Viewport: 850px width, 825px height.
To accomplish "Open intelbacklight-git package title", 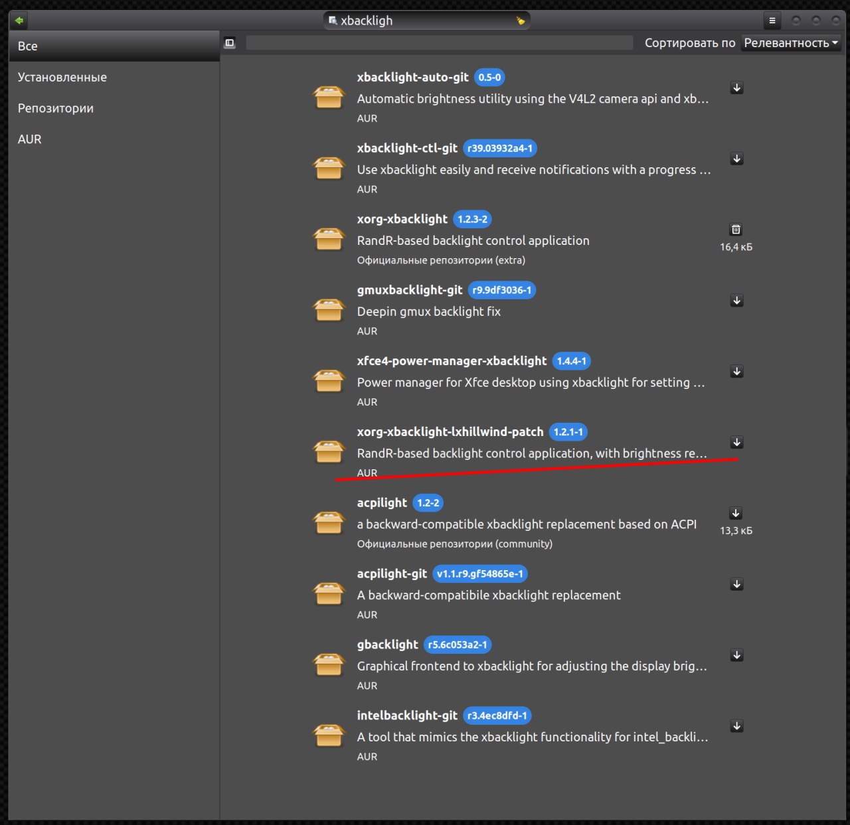I will 407,715.
